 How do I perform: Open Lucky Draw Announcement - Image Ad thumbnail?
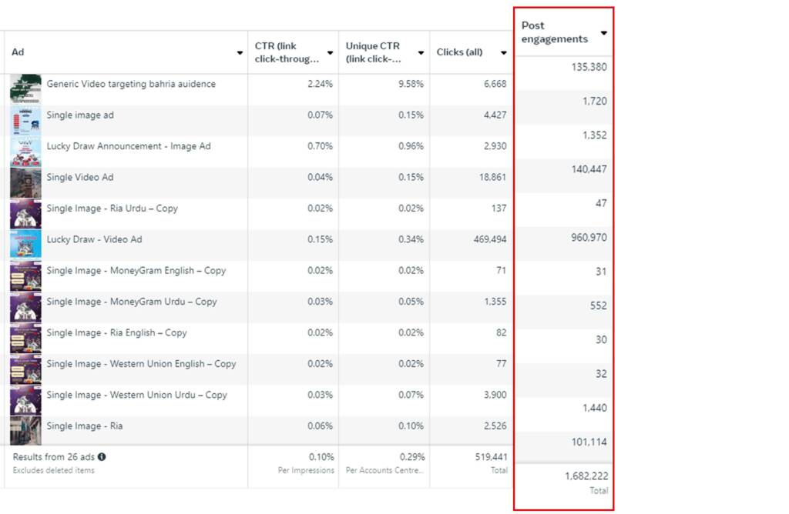(x=25, y=152)
